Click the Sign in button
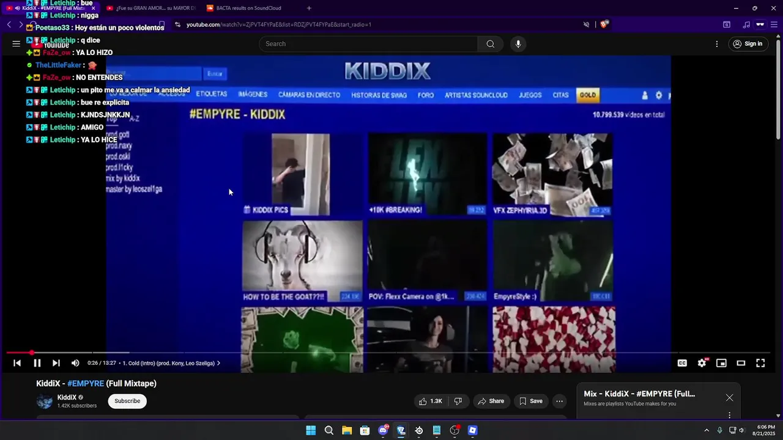This screenshot has height=440, width=783. coord(748,44)
